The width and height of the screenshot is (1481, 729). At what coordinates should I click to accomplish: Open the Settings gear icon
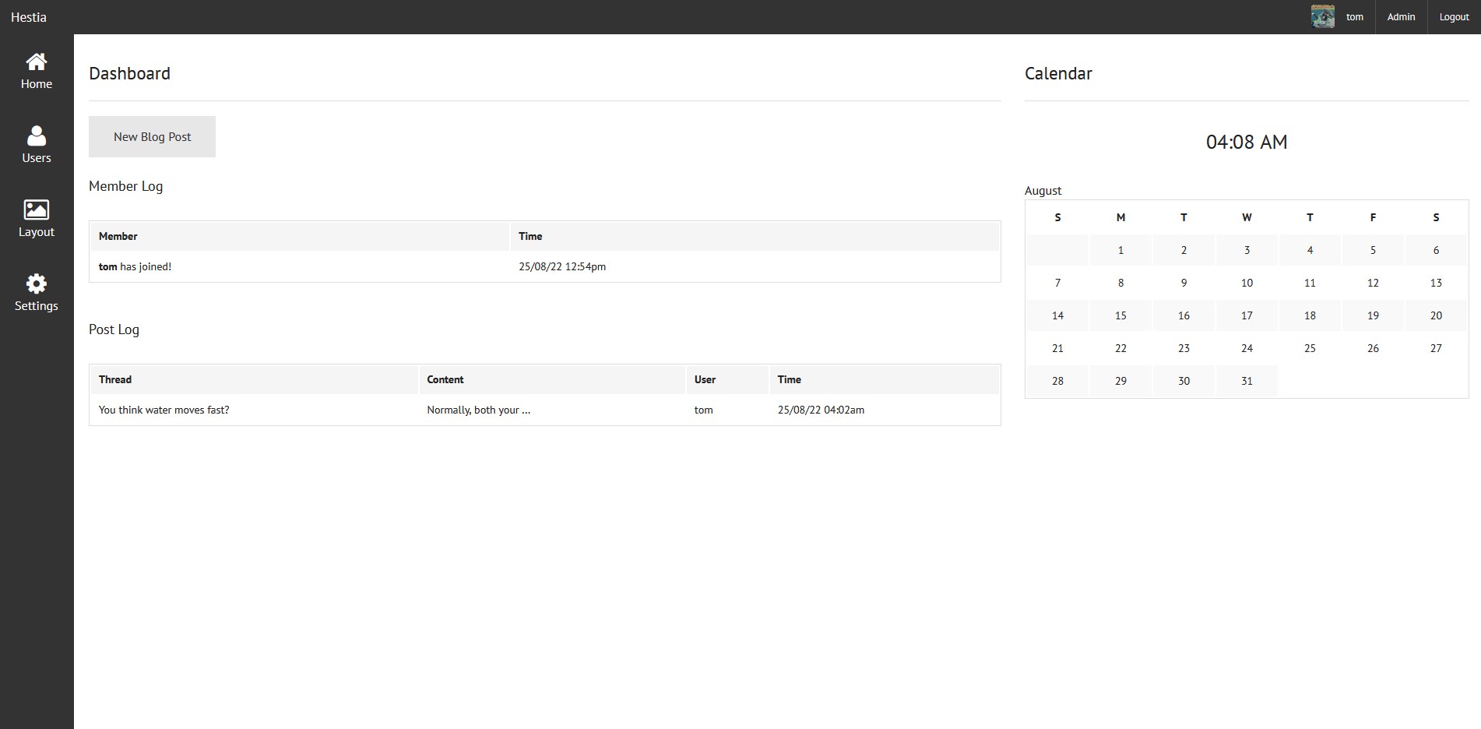[x=37, y=283]
